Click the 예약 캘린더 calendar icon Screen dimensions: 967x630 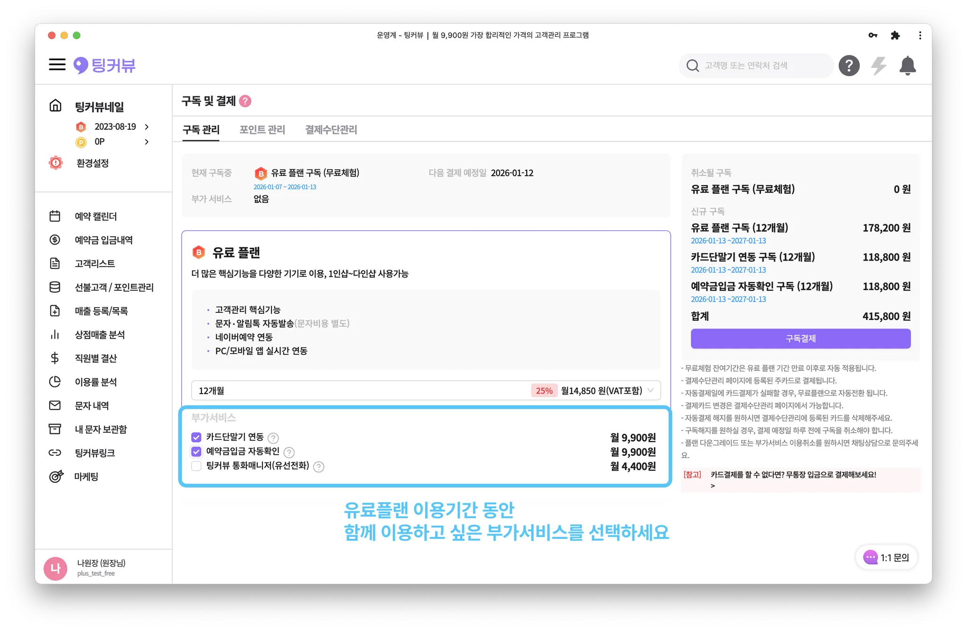pyautogui.click(x=55, y=216)
